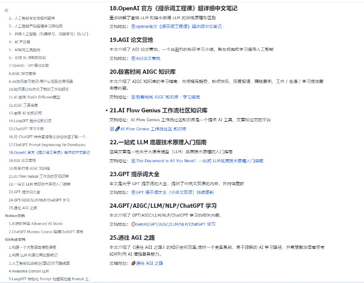Screen dimensions: 364x283
Task: Go to outline item 21.AI Flow Genius 工作流社区知识库
Action: click(39, 176)
